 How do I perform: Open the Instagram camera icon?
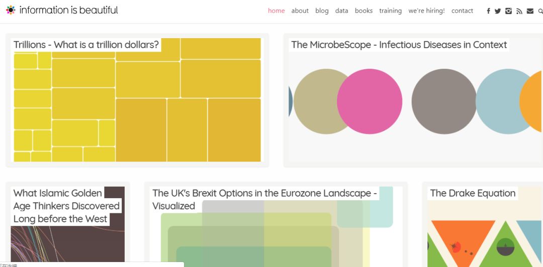point(508,11)
